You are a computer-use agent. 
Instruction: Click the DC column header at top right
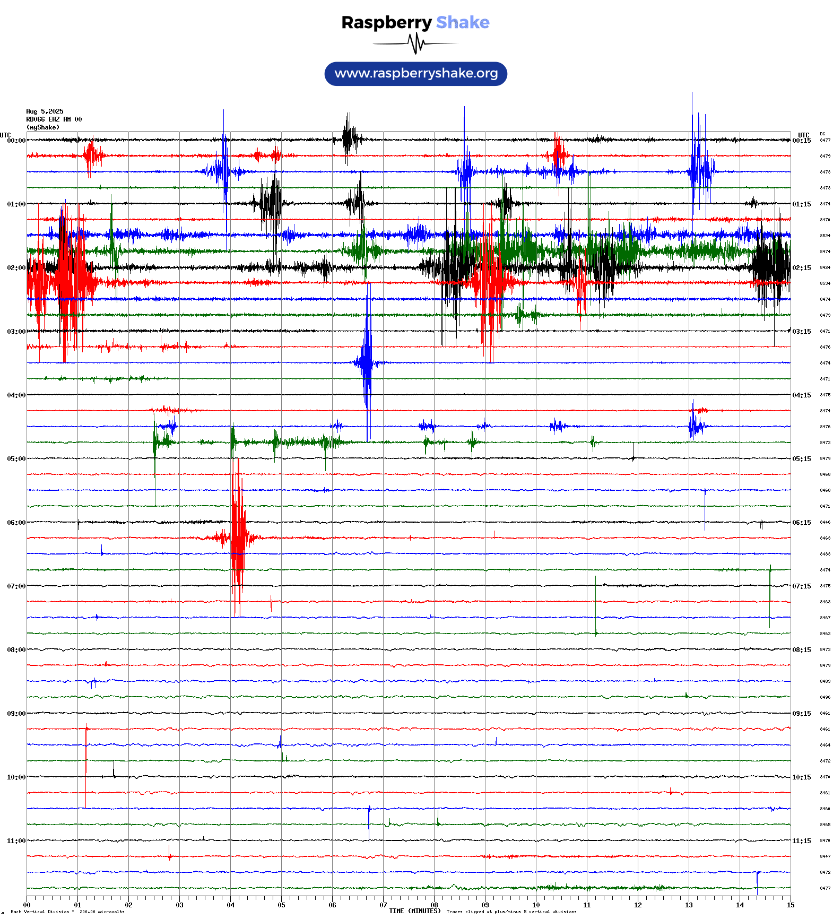pyautogui.click(x=822, y=134)
